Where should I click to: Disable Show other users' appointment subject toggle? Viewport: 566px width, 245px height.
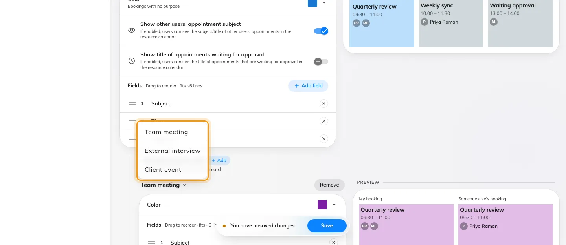click(x=321, y=31)
